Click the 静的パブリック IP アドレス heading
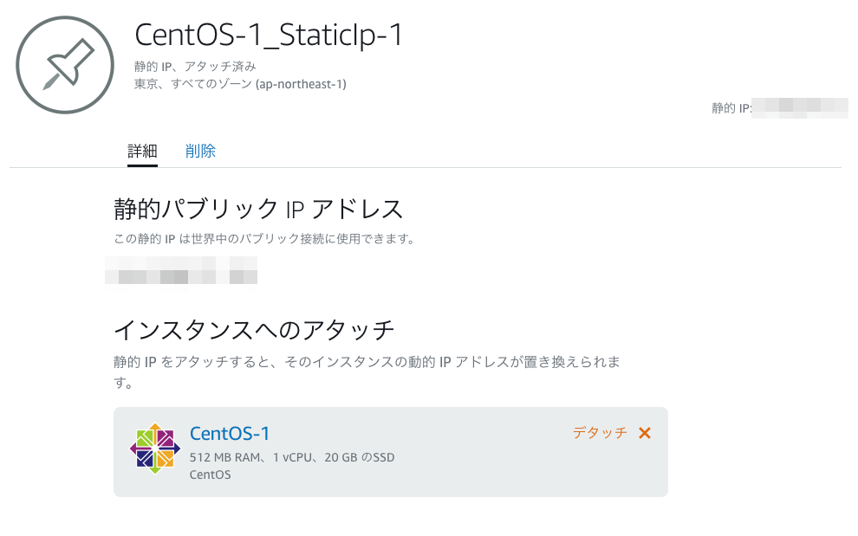 [x=258, y=210]
